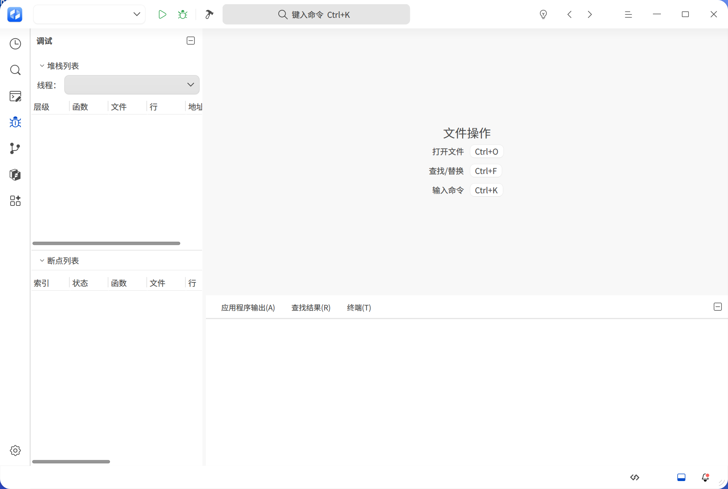Start debugging with green bug icon
Image resolution: width=728 pixels, height=489 pixels.
(x=183, y=14)
